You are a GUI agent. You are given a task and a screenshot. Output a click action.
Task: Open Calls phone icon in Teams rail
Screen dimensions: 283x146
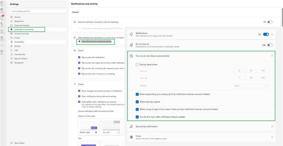[x=2, y=24]
